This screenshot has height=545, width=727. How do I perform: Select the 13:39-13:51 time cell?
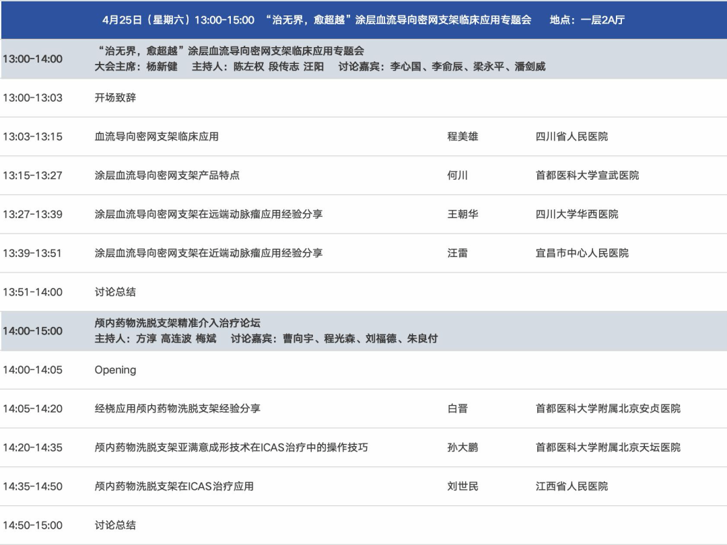(x=32, y=254)
